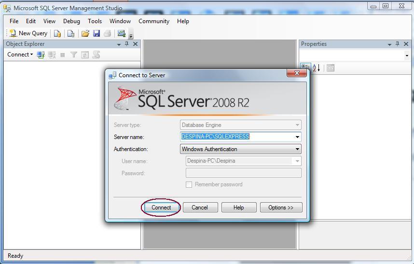Open Activity Monitor toolbar icon
The width and height of the screenshot is (414, 264).
coord(121,33)
